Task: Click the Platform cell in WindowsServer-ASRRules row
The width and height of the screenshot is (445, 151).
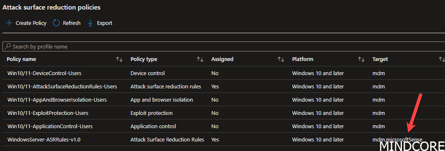Action: pos(318,139)
